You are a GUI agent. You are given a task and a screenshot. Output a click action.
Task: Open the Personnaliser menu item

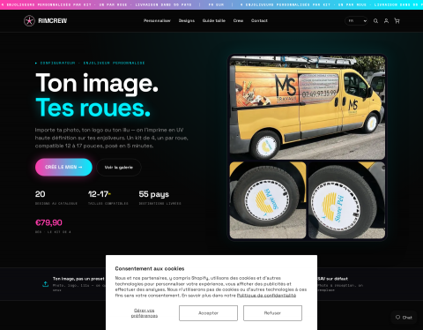tap(157, 20)
